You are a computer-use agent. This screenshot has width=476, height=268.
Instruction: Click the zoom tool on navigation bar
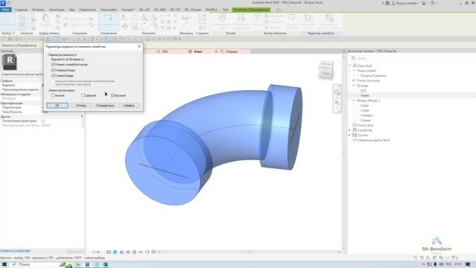[x=337, y=103]
